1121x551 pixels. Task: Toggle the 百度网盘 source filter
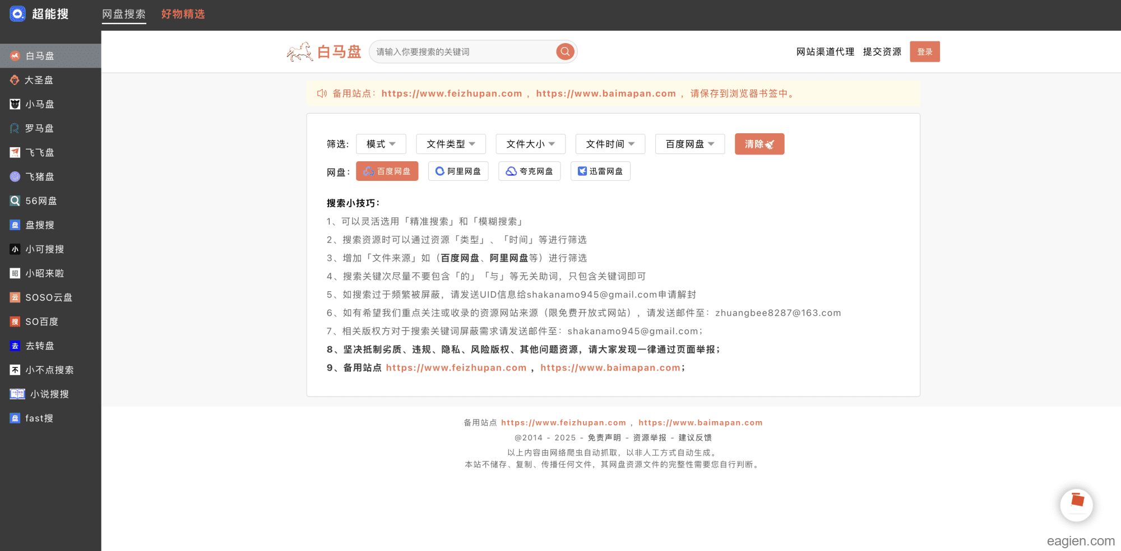387,171
